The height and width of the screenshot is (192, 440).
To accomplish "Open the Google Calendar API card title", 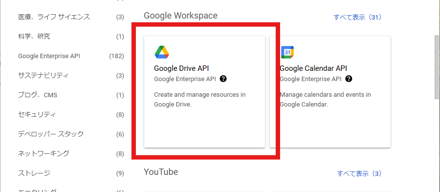I will 313,68.
